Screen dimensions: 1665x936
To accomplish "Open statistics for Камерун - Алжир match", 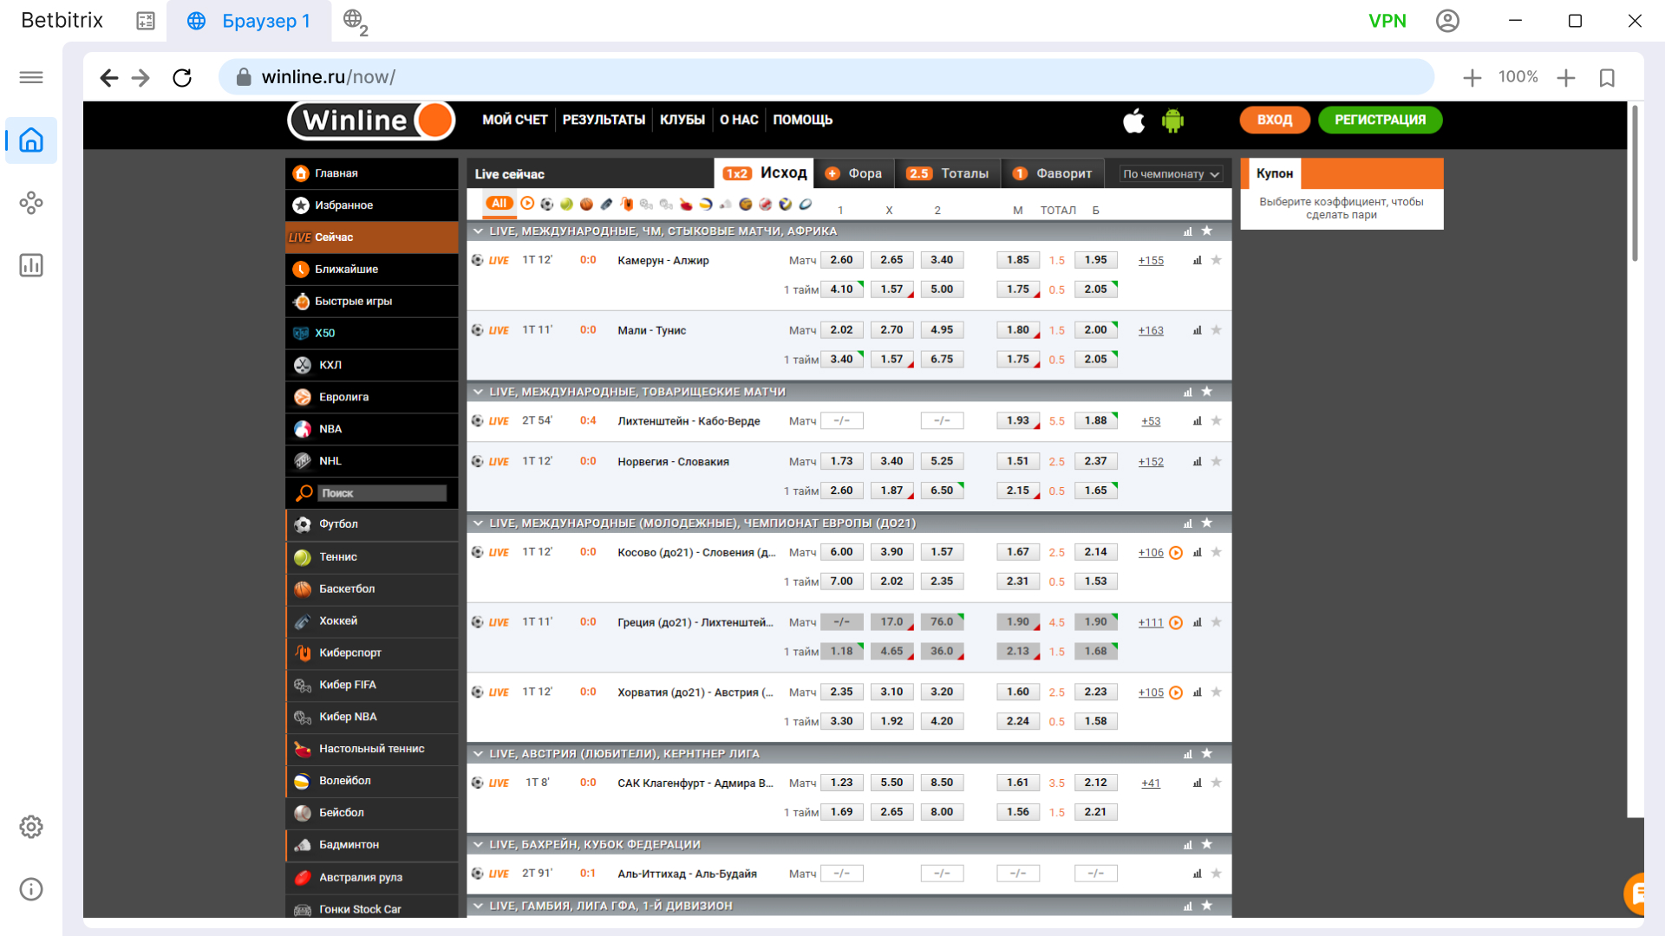I will (x=1197, y=260).
